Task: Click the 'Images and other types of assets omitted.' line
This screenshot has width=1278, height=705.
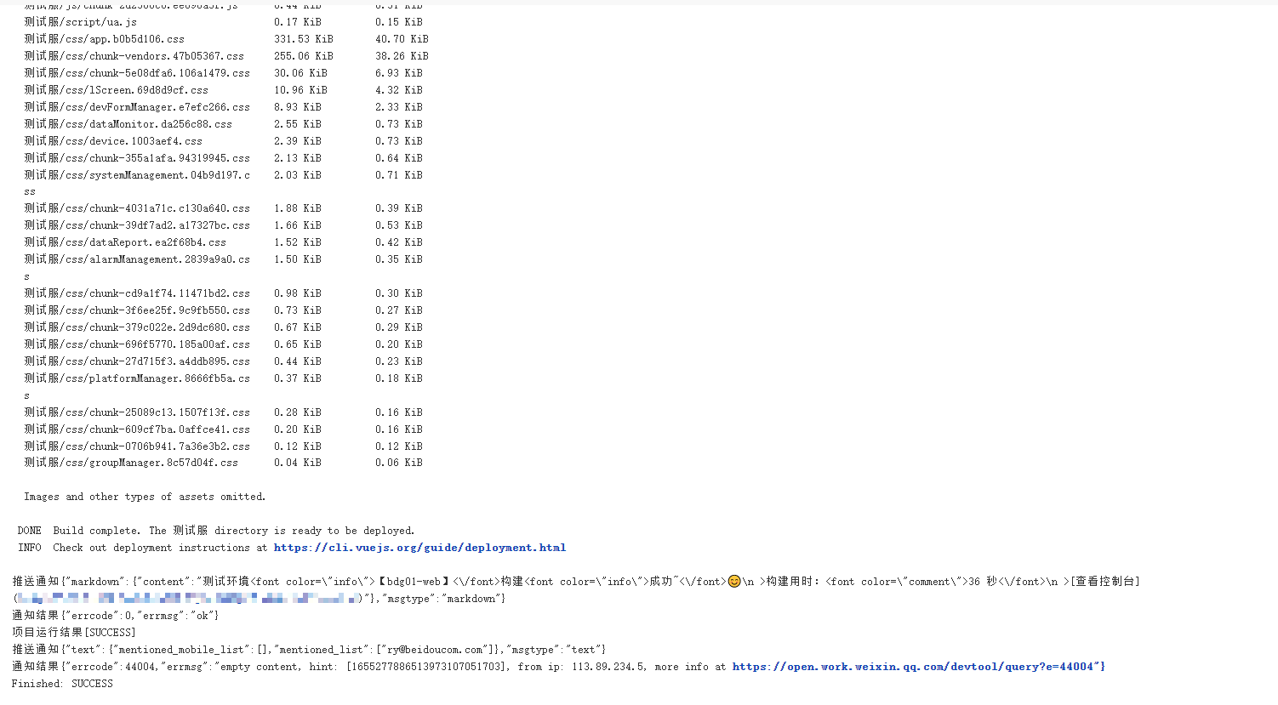Action: pyautogui.click(x=145, y=497)
